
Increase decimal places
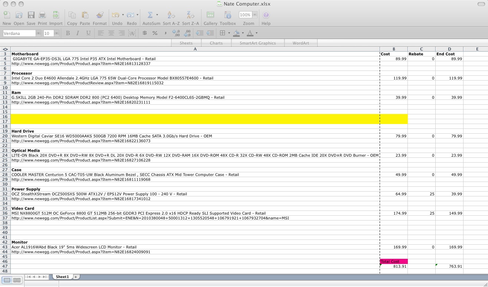tap(176, 33)
